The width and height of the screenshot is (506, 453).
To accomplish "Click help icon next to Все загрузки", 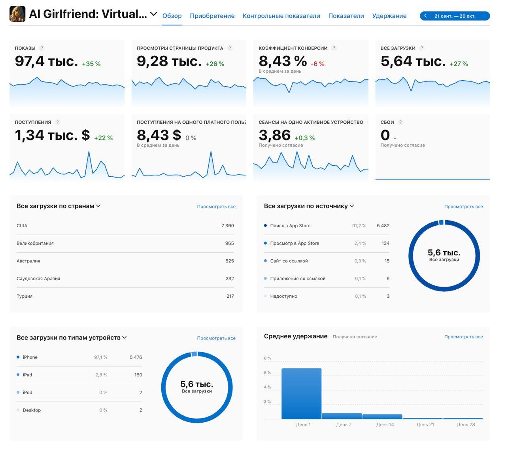I will coord(422,48).
